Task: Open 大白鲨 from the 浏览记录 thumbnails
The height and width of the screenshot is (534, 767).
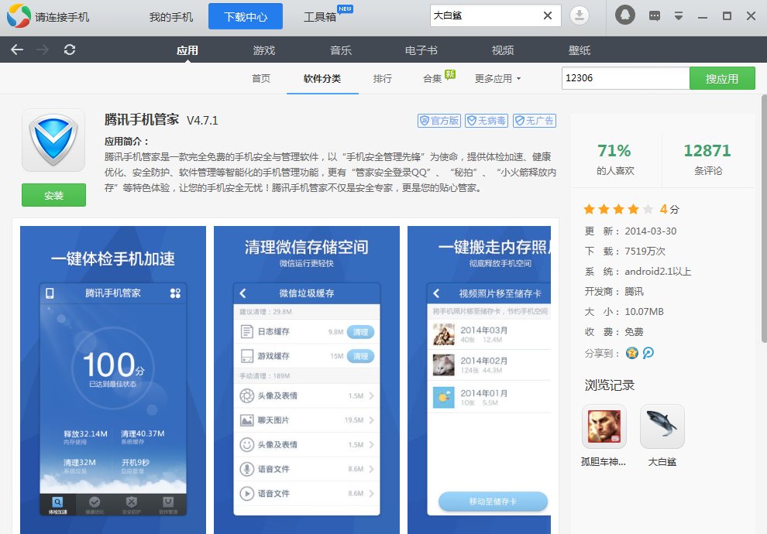Action: pos(662,425)
